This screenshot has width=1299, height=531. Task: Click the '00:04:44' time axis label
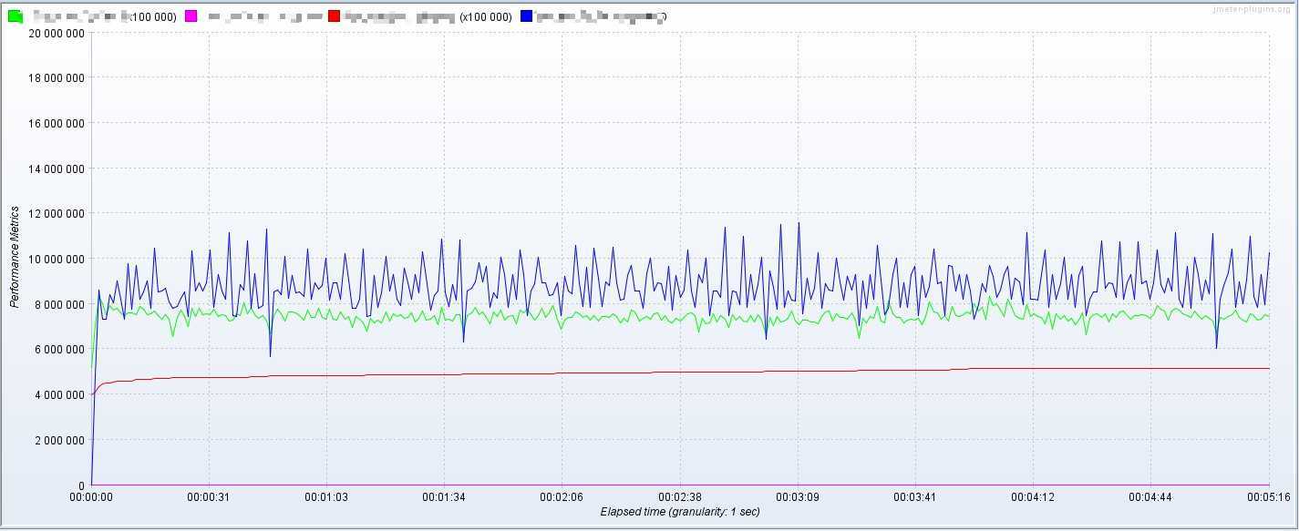coord(1151,498)
